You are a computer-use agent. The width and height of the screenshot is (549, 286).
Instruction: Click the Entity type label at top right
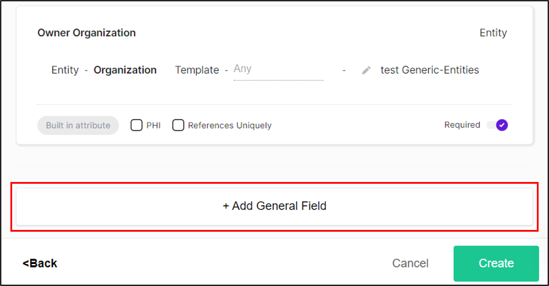coord(493,33)
